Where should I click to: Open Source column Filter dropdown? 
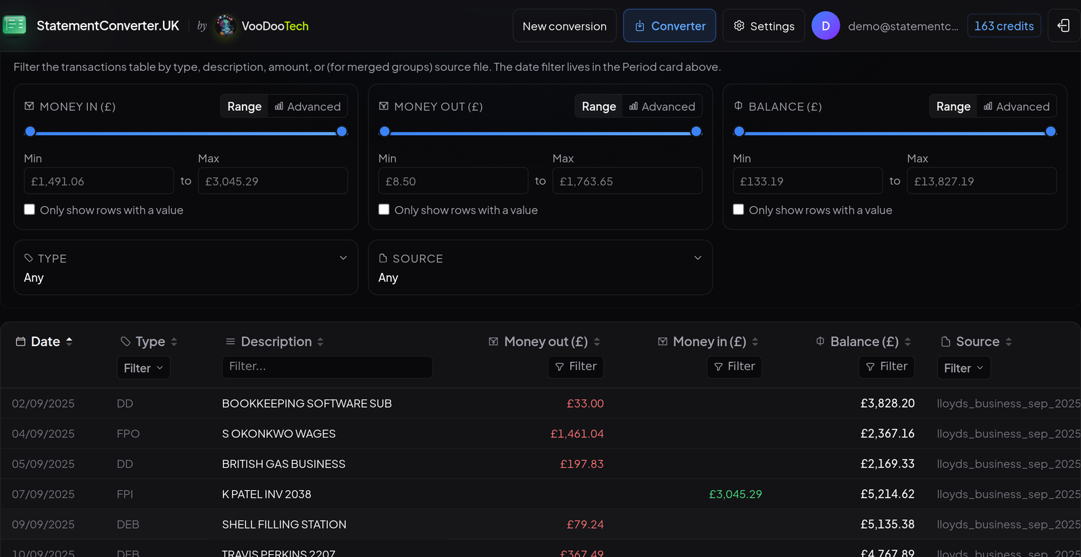pyautogui.click(x=963, y=368)
